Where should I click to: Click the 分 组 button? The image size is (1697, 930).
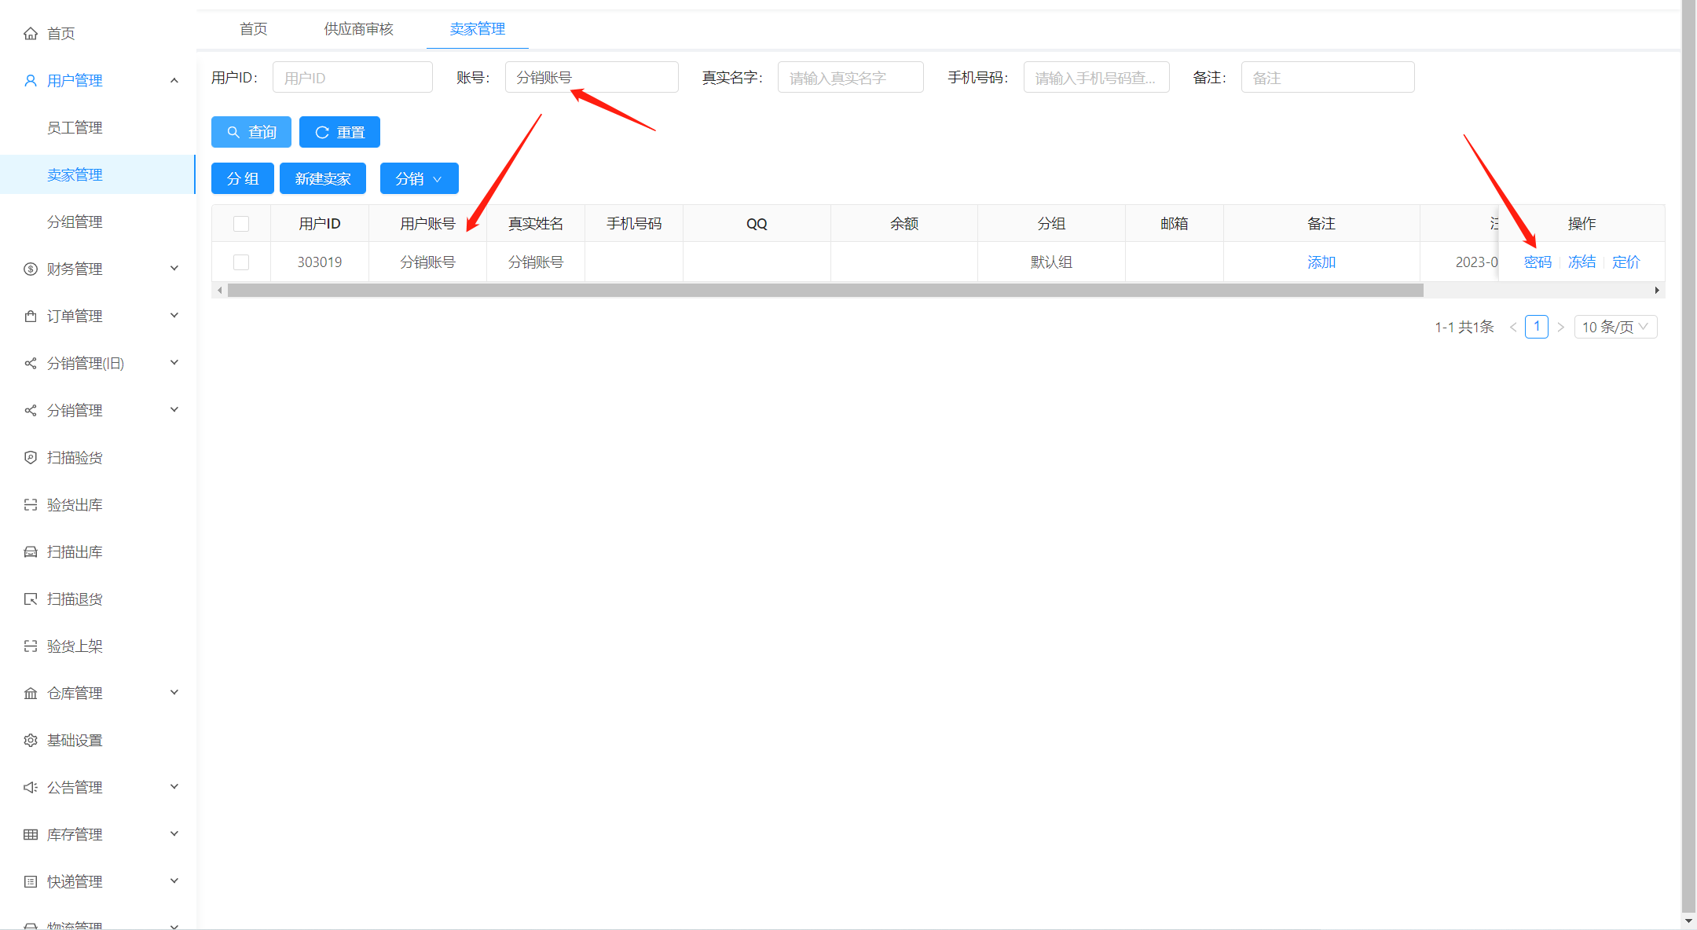click(x=243, y=178)
